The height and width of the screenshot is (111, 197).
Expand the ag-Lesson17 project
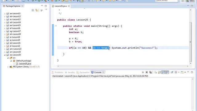[5, 31]
